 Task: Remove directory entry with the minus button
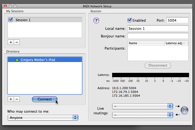[x=17, y=99]
